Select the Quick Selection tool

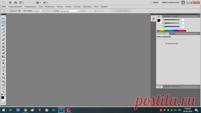[3, 29]
